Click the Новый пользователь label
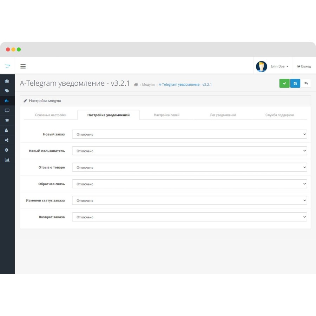Screen dimensions: 316x316 [x=47, y=151]
